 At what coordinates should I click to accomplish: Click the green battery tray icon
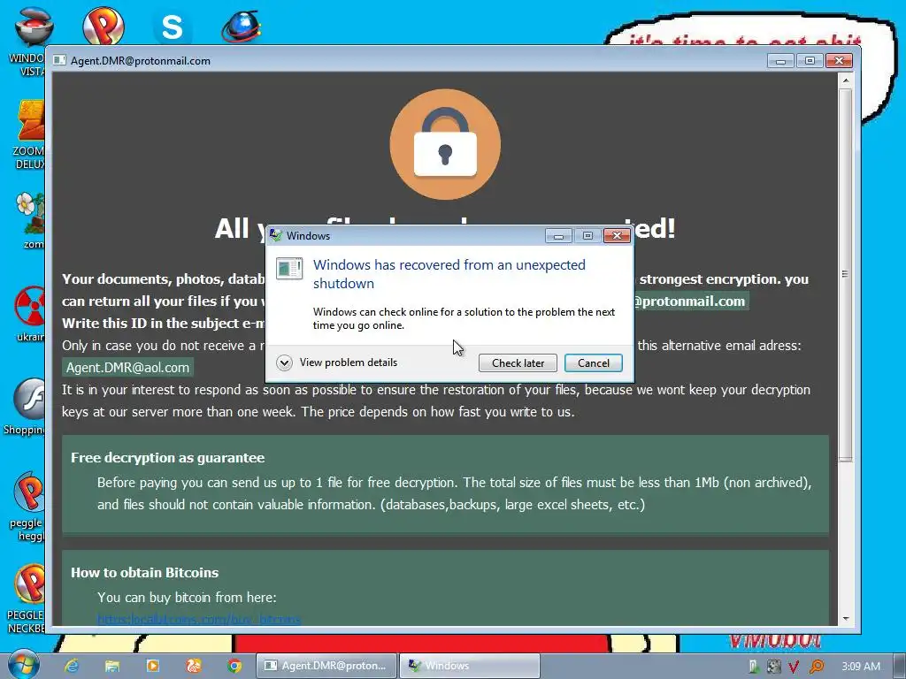[754, 667]
